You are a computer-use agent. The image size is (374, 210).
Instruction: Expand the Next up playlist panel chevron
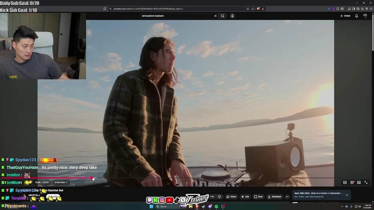click(347, 195)
